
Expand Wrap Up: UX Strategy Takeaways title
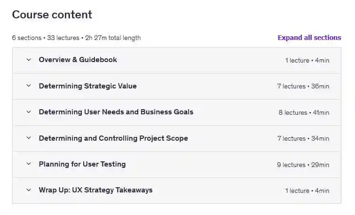coord(95,190)
